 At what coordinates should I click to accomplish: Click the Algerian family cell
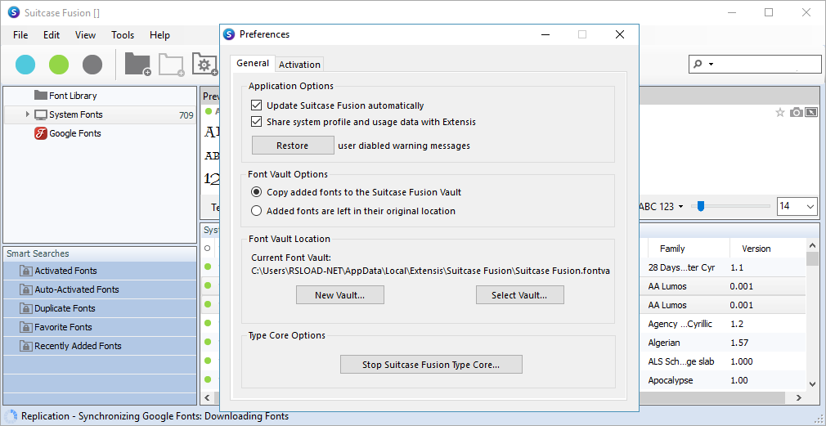coord(664,343)
